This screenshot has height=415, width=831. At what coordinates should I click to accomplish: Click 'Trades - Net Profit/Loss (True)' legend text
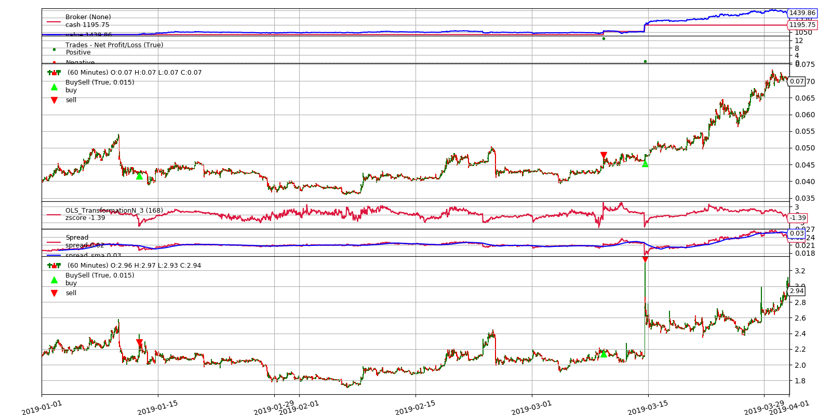tap(114, 45)
